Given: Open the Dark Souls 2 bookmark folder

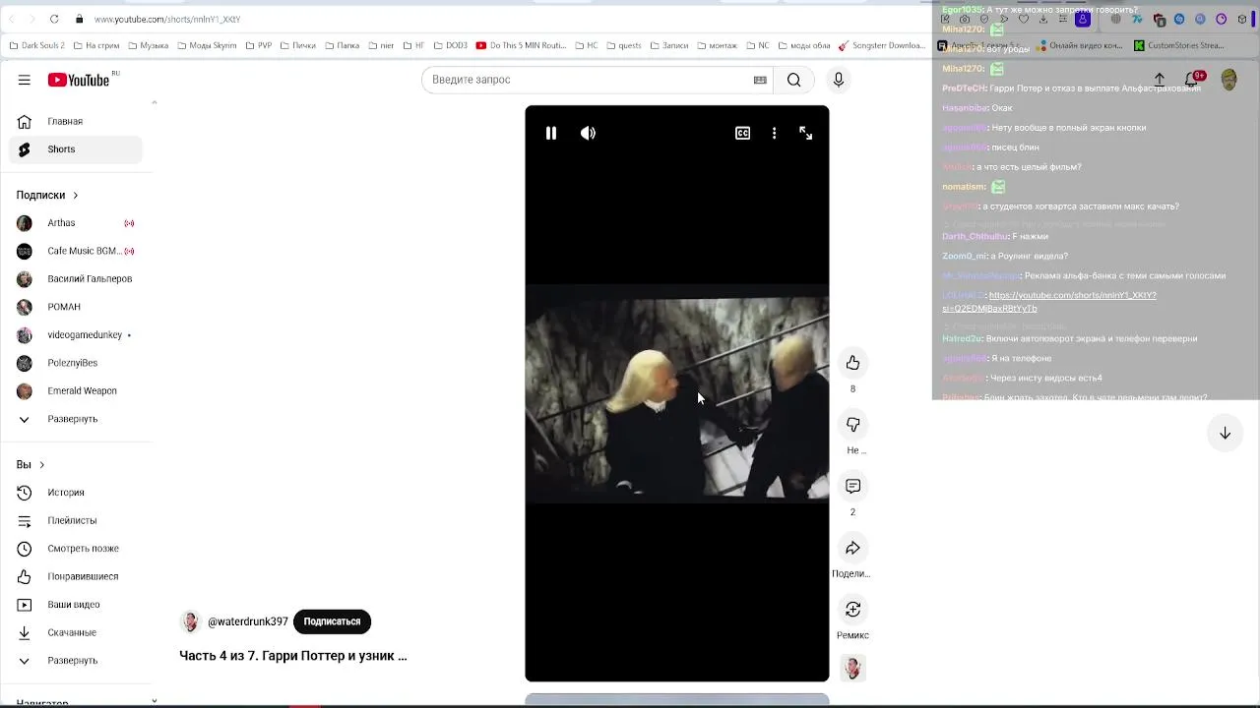Looking at the screenshot, I should coord(36,45).
